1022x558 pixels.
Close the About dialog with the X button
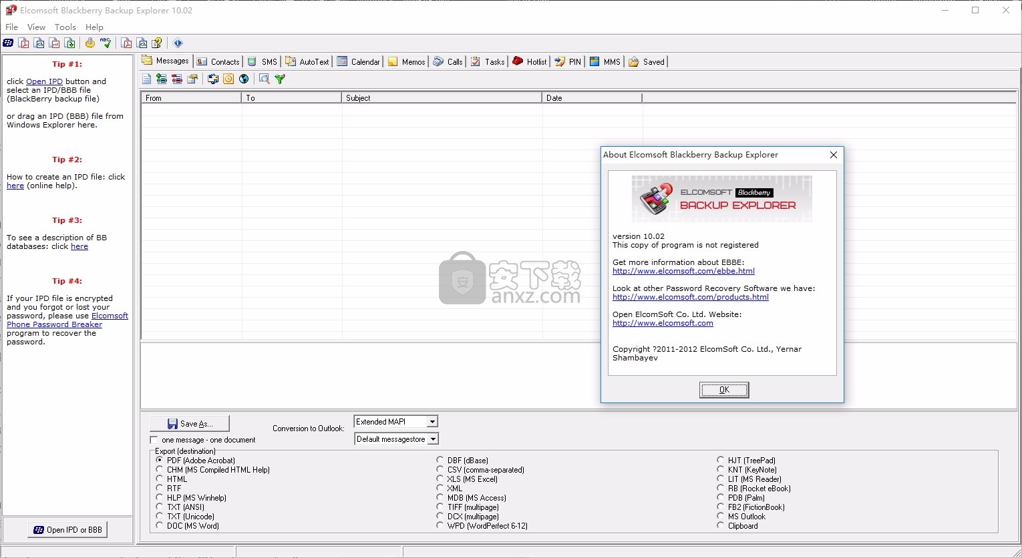[833, 155]
